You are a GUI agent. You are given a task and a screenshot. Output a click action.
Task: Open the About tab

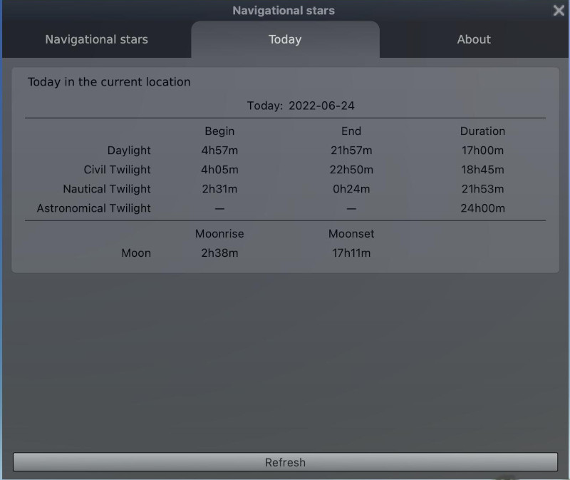tap(474, 39)
